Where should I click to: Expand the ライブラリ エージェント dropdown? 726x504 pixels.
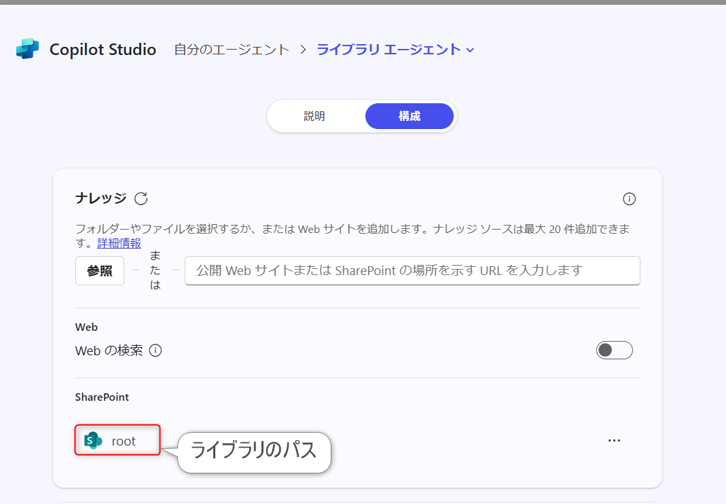[470, 50]
